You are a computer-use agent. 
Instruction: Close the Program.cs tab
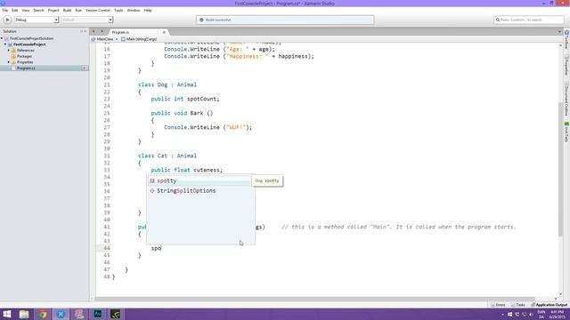[164, 32]
